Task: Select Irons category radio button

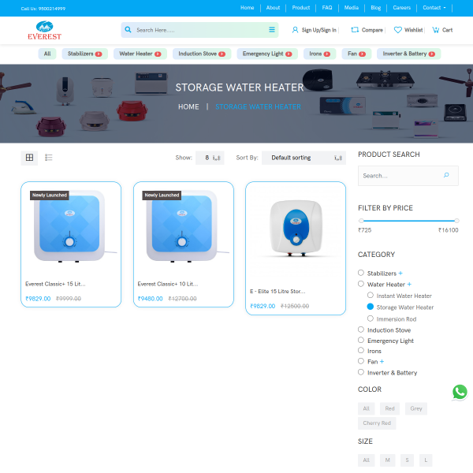Action: [361, 350]
